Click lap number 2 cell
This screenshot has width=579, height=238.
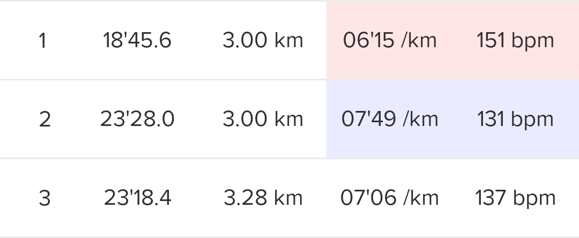(x=44, y=120)
